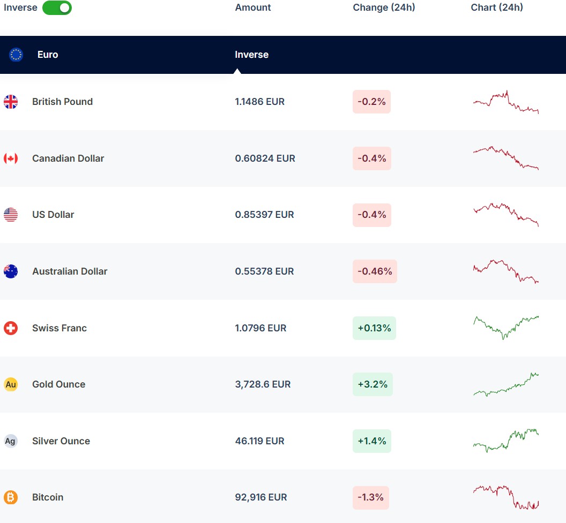The image size is (566, 523).
Task: Click the +3.2% Gold change badge
Action: 373,384
